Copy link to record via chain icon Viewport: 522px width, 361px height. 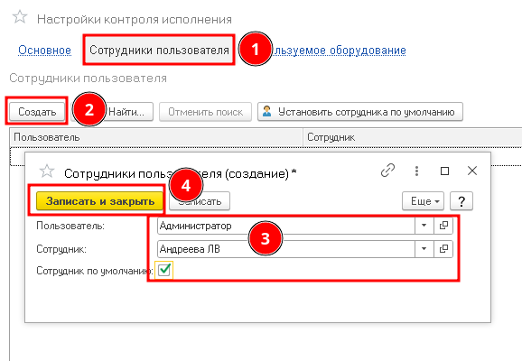387,171
